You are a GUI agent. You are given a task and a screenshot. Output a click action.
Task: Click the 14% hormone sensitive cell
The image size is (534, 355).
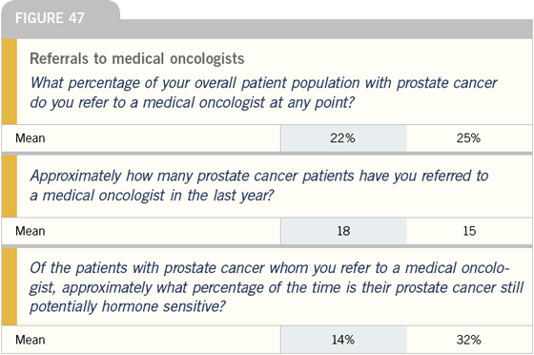point(343,340)
